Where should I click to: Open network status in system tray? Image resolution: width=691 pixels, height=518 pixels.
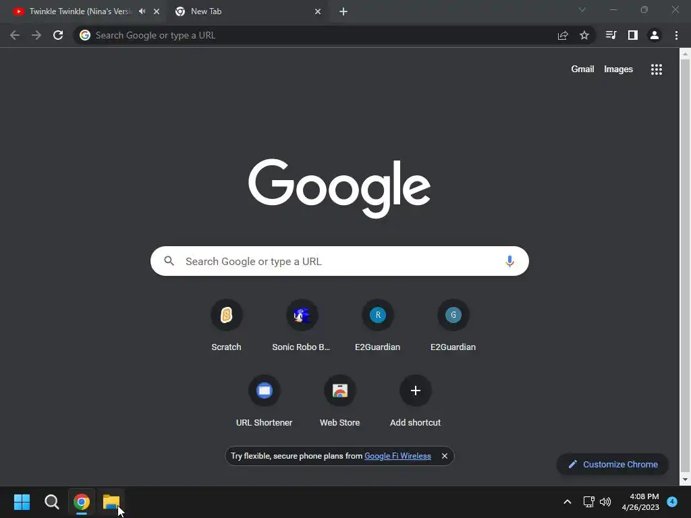pyautogui.click(x=588, y=502)
